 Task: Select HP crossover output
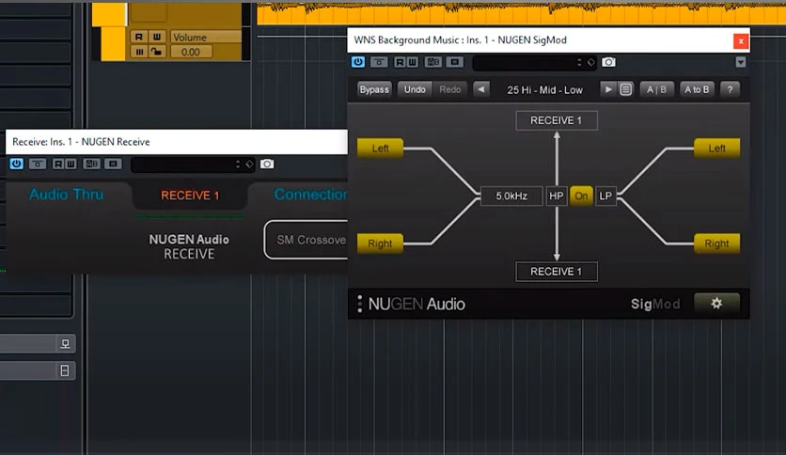point(557,196)
